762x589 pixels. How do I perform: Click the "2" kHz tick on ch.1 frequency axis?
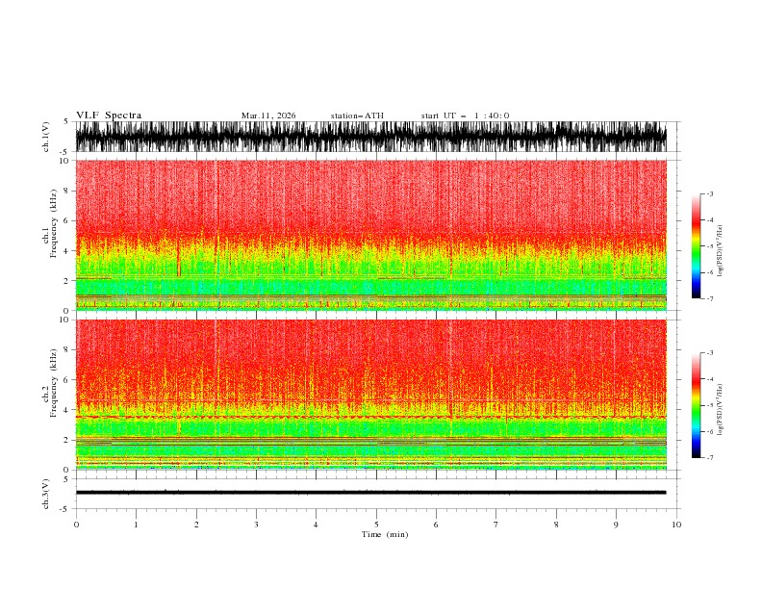point(66,281)
